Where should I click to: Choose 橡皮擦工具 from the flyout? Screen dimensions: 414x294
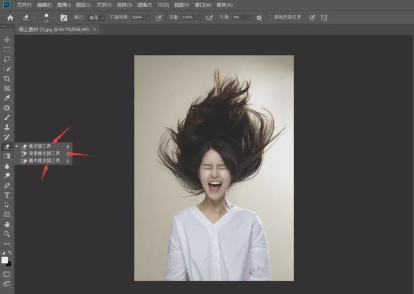coord(43,146)
